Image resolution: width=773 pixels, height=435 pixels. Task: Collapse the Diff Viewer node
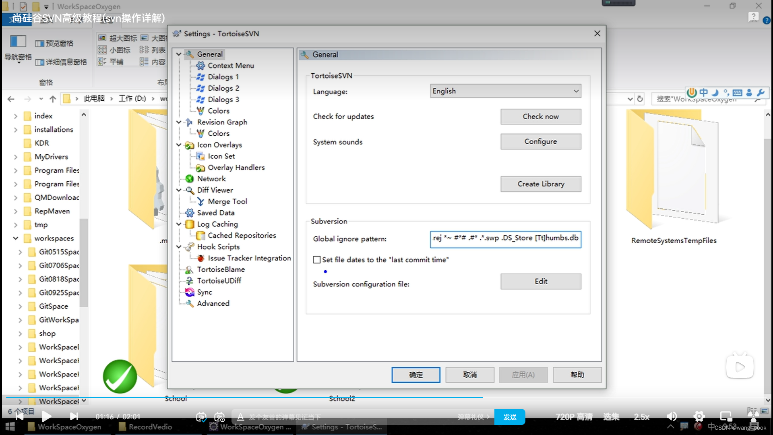coord(179,190)
